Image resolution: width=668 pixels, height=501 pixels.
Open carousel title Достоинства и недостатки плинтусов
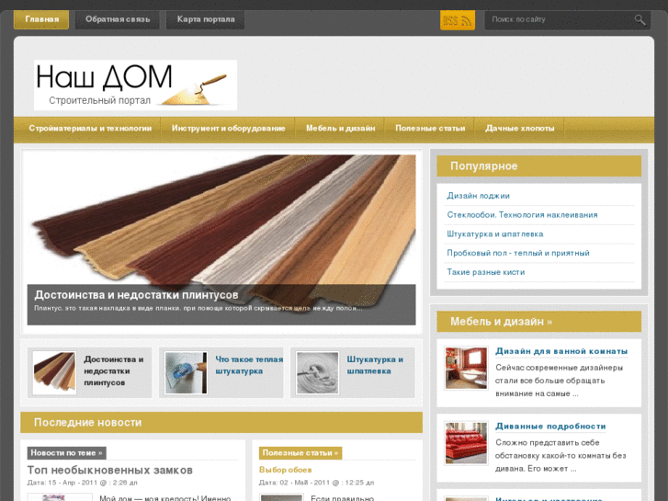pyautogui.click(x=114, y=371)
